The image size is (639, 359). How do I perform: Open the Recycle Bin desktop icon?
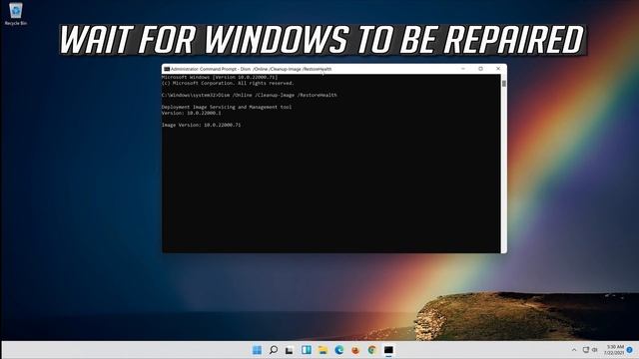pyautogui.click(x=16, y=14)
